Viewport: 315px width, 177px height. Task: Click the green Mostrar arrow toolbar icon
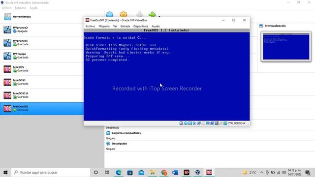point(152,14)
